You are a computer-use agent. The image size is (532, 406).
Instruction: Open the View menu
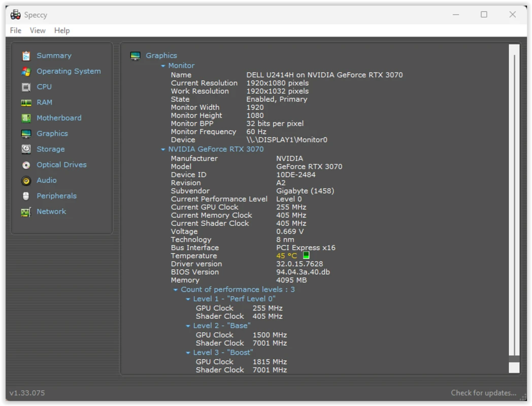pyautogui.click(x=38, y=30)
